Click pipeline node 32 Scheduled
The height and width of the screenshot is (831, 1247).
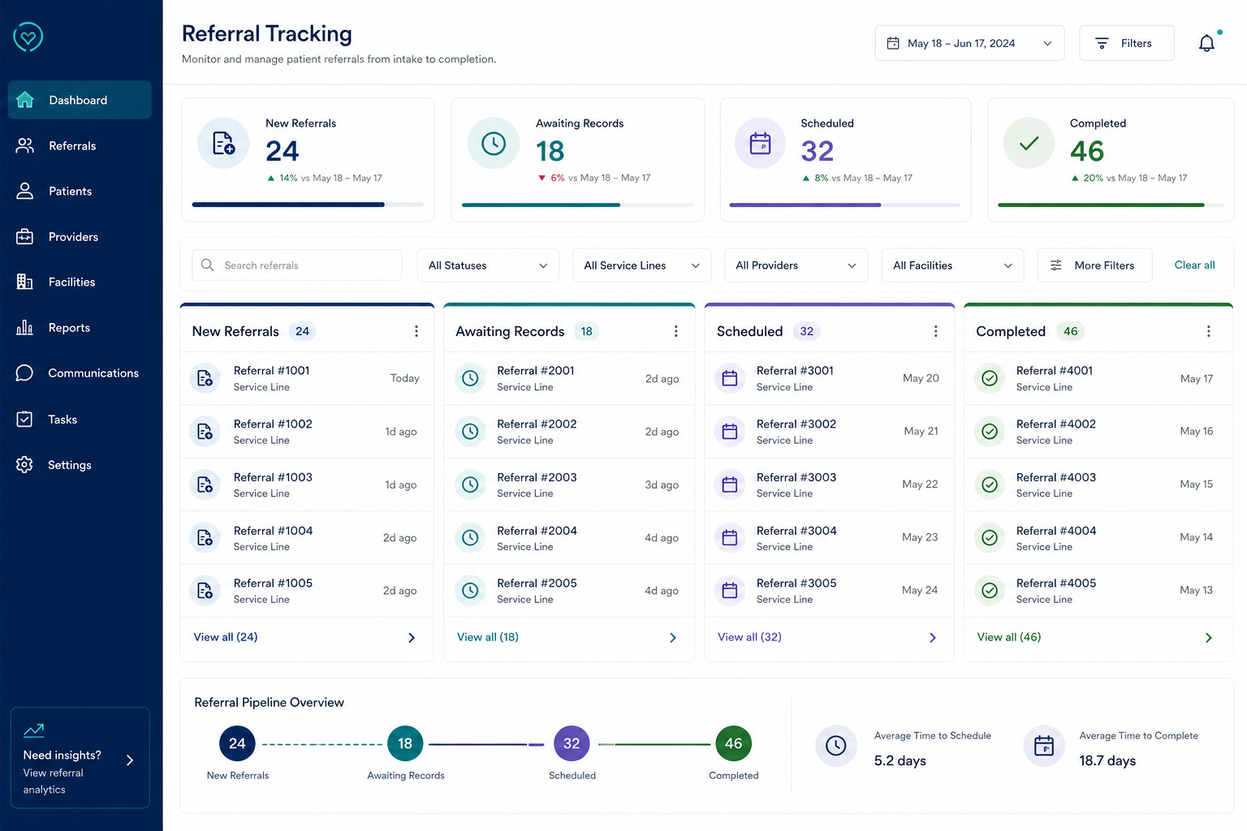(572, 743)
